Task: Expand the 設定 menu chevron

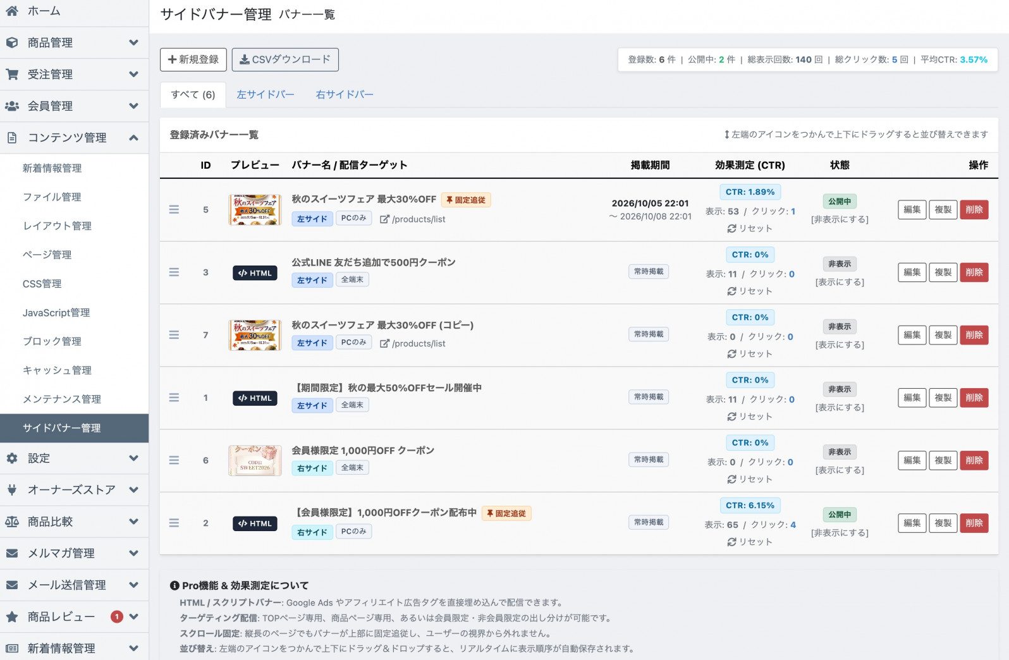Action: tap(133, 458)
